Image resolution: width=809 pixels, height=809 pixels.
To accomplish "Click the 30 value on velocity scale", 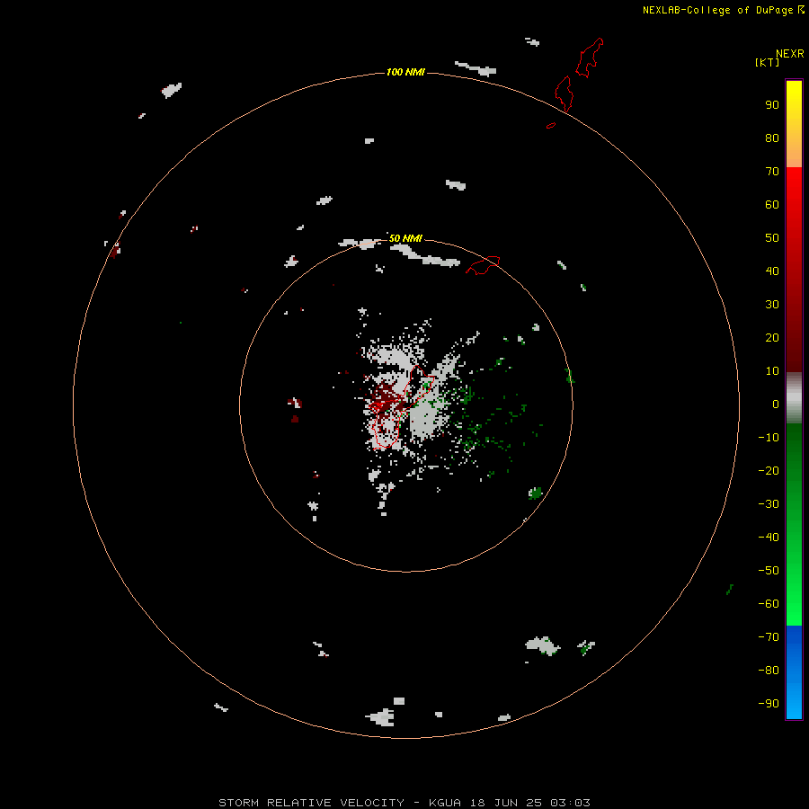I will point(772,305).
